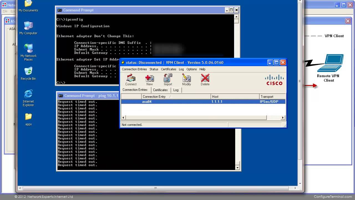Click the ping Command Prompt scroll-down arrow
This screenshot has width=355, height=200.
(x=237, y=167)
